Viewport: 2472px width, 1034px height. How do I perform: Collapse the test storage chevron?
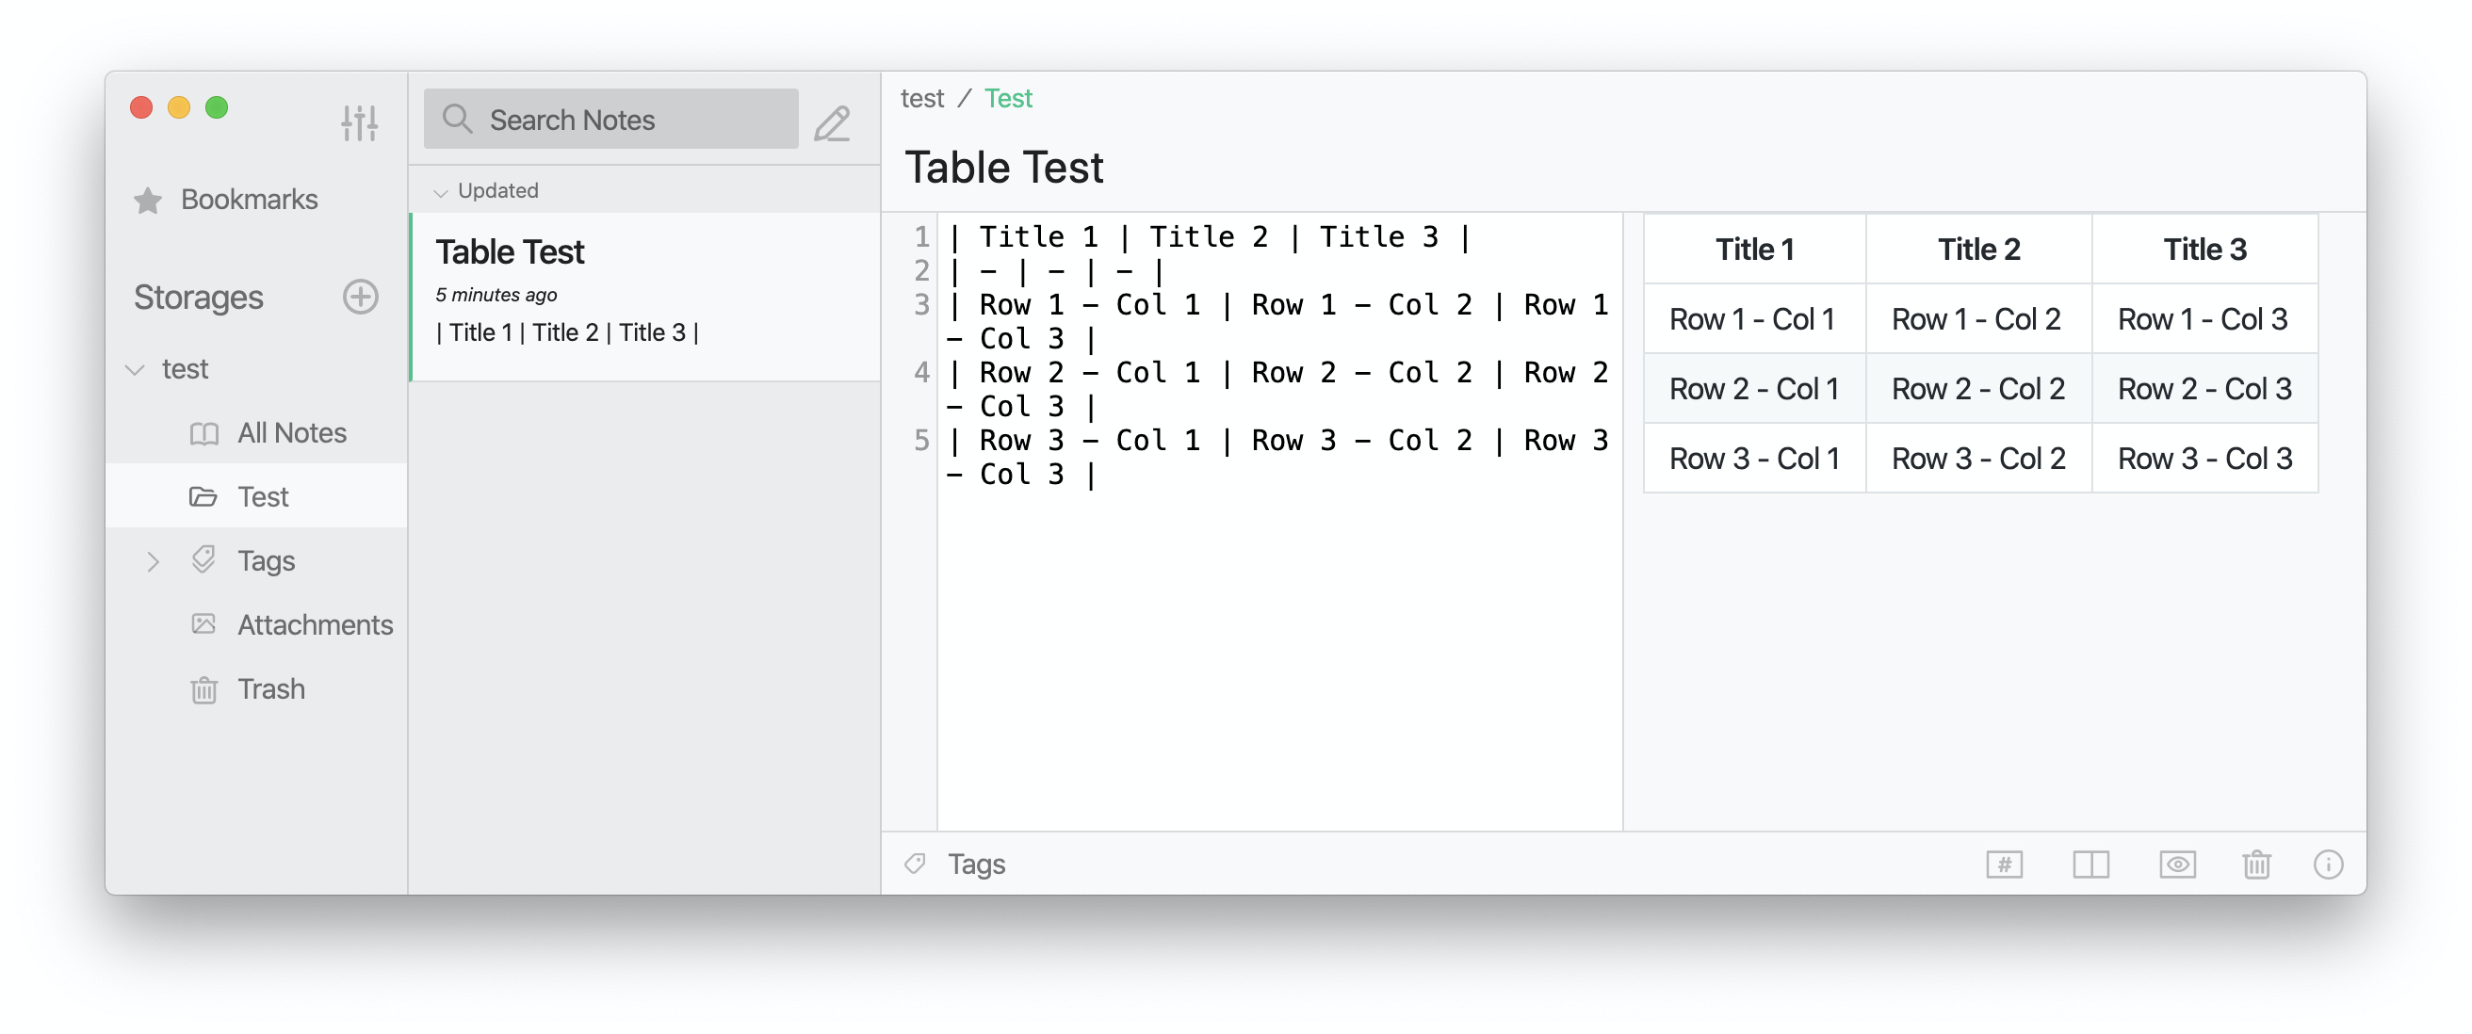click(x=136, y=369)
